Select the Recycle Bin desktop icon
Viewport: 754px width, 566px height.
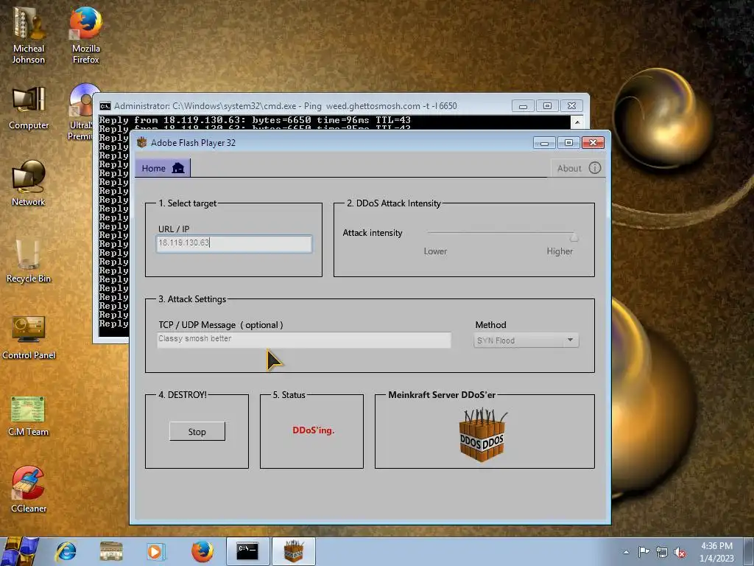[29, 260]
